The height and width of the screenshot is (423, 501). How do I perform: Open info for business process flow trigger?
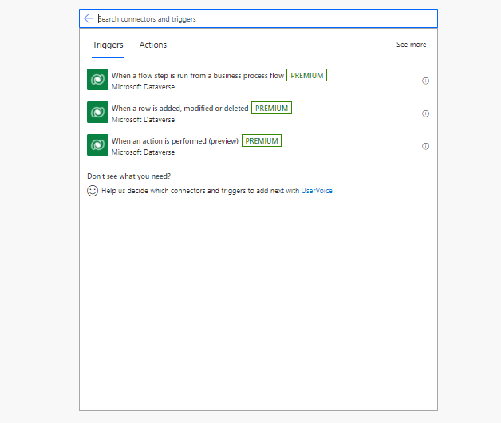(425, 81)
